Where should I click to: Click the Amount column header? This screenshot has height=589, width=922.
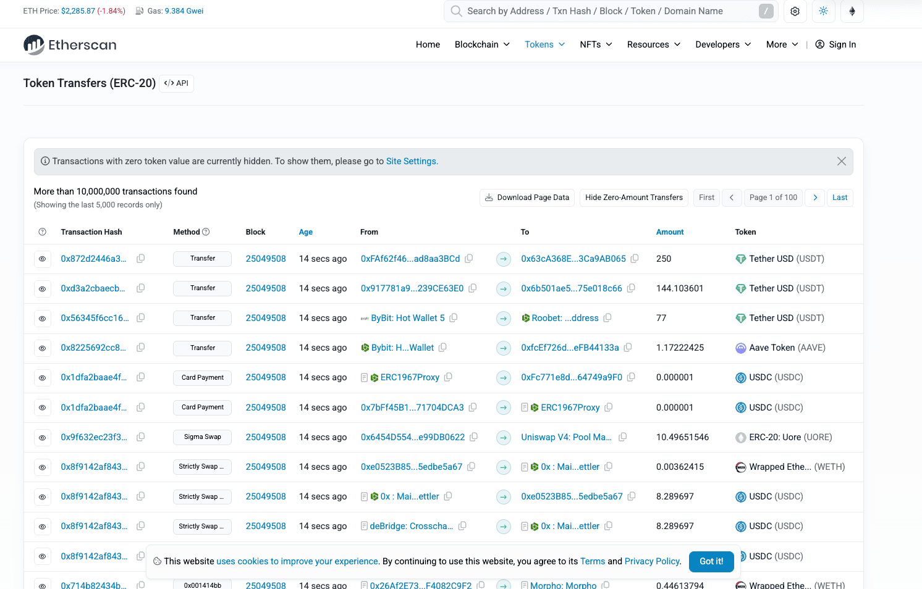coord(670,232)
